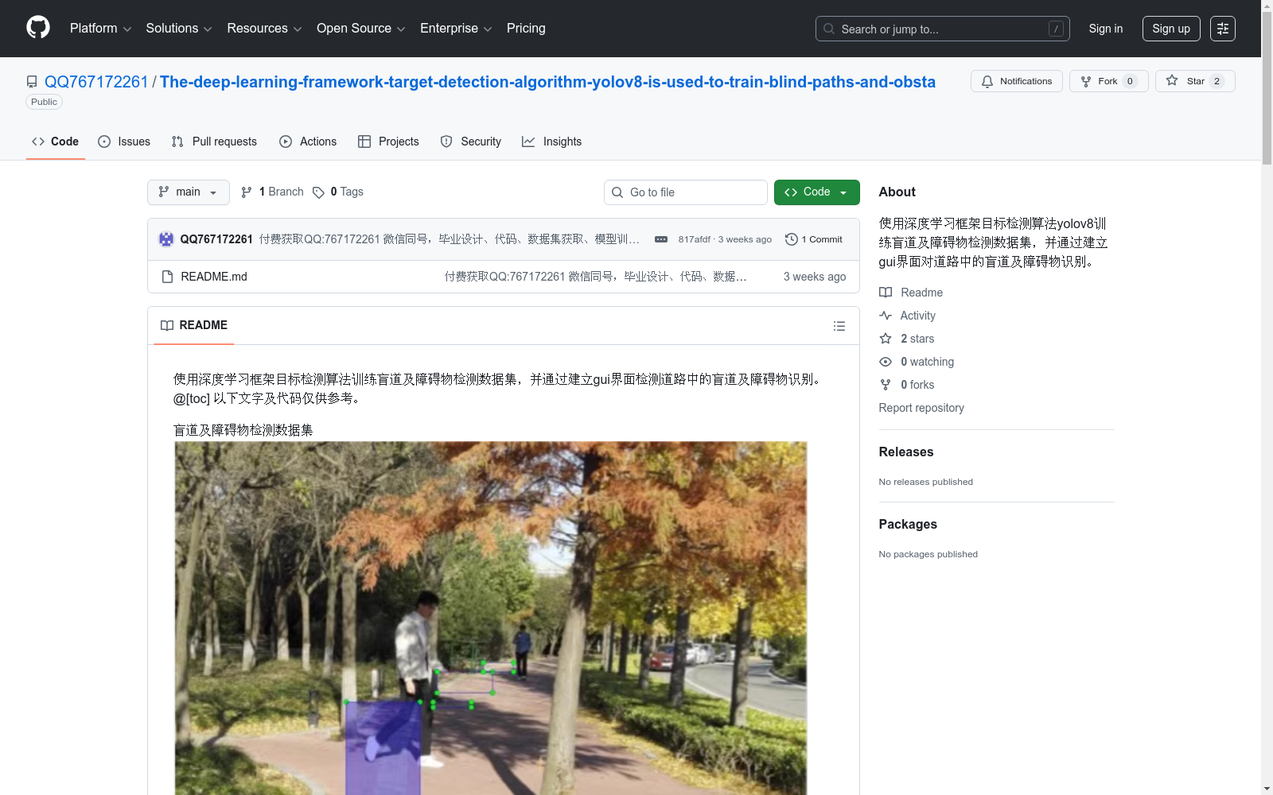This screenshot has height=795, width=1273.
Task: Select the README tab header
Action: [x=194, y=325]
